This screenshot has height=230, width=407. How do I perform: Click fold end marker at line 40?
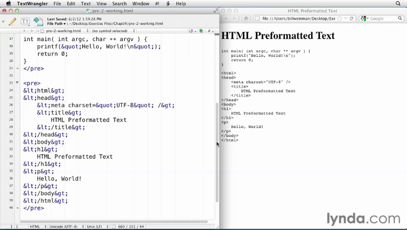click(17, 208)
